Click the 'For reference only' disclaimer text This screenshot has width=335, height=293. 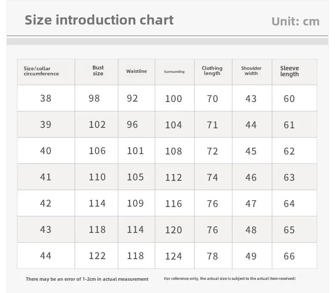click(230, 279)
